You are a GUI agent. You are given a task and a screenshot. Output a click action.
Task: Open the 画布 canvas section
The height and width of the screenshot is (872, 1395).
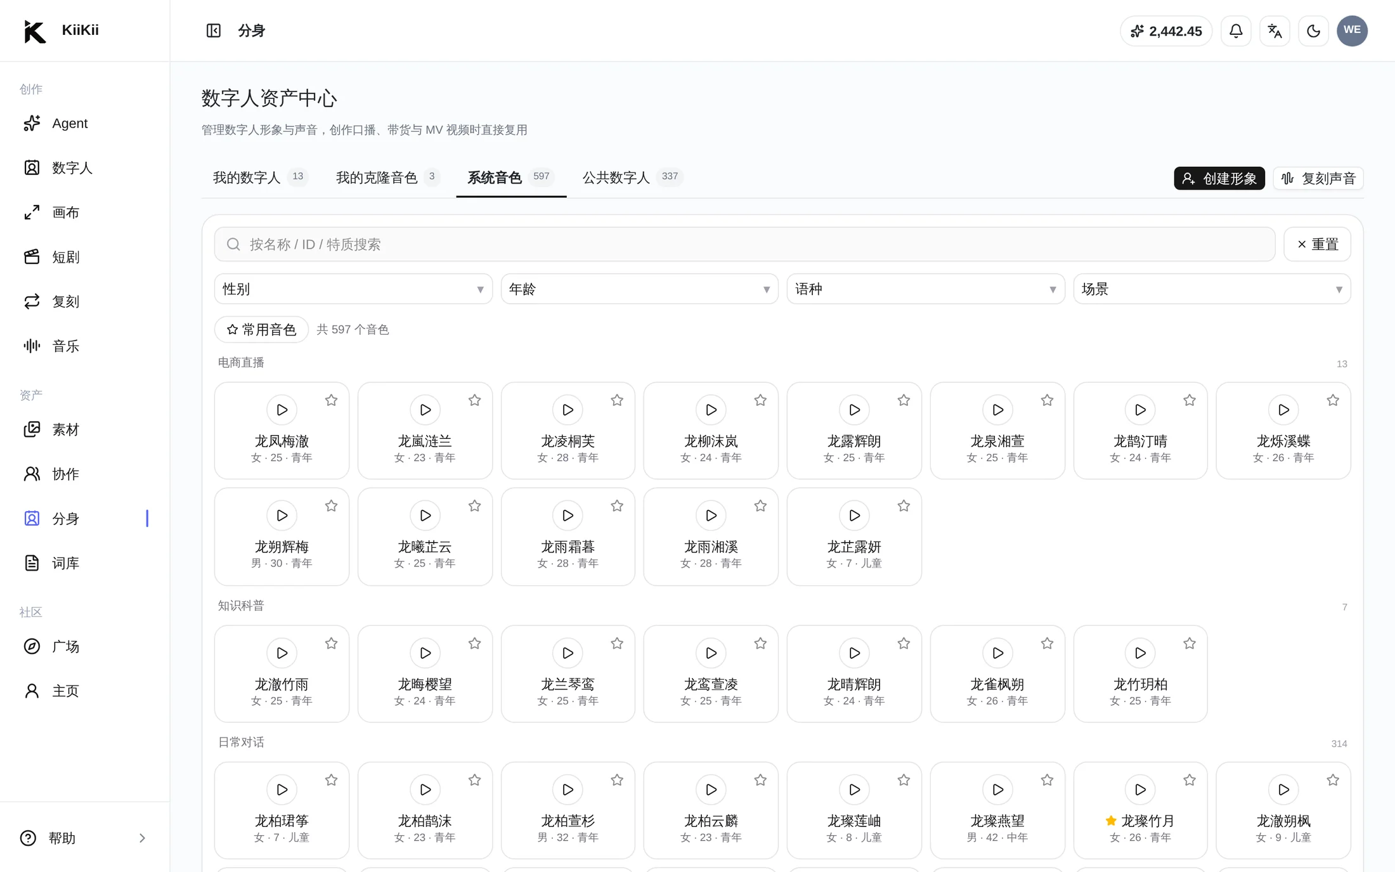pyautogui.click(x=84, y=212)
